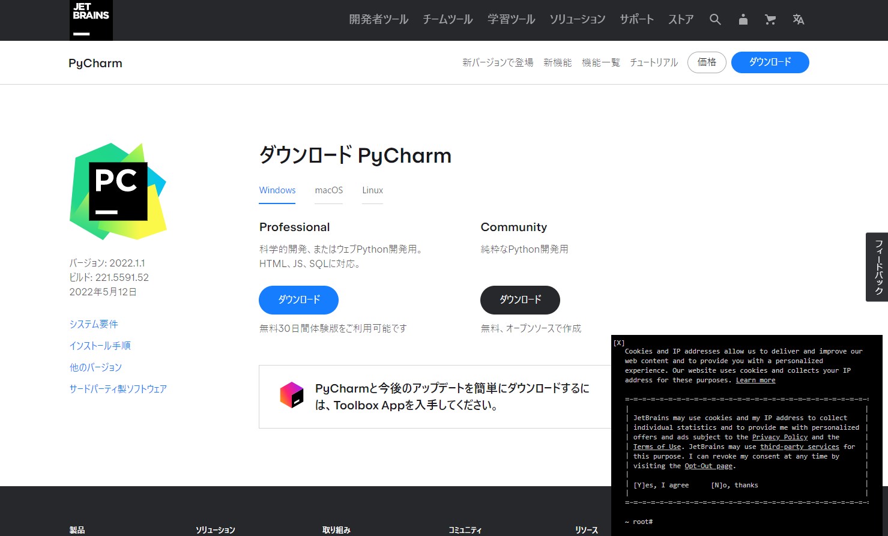Screen dimensions: 888x536
Task: Open the site search magnifier icon
Action: (x=715, y=19)
